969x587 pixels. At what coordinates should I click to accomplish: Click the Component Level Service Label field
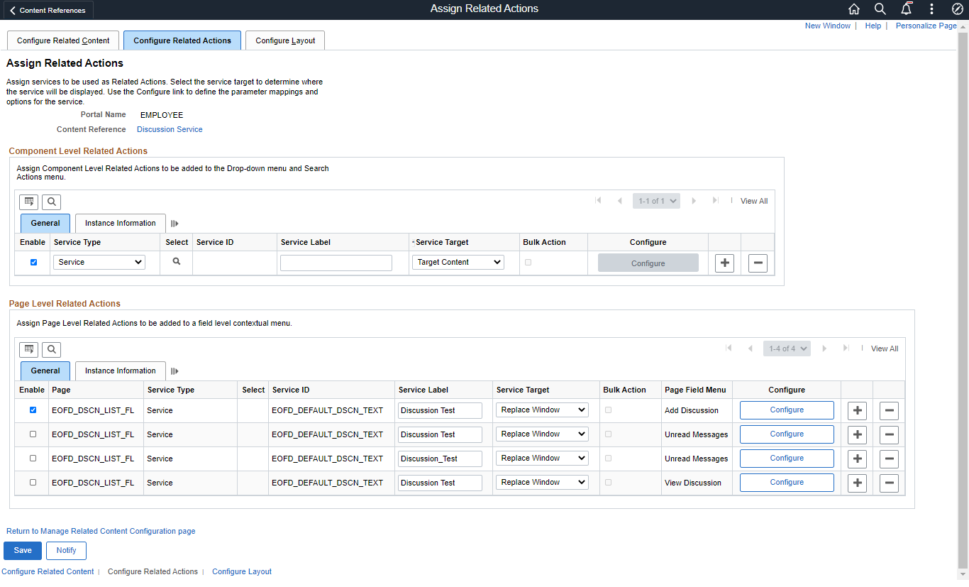[x=336, y=263]
